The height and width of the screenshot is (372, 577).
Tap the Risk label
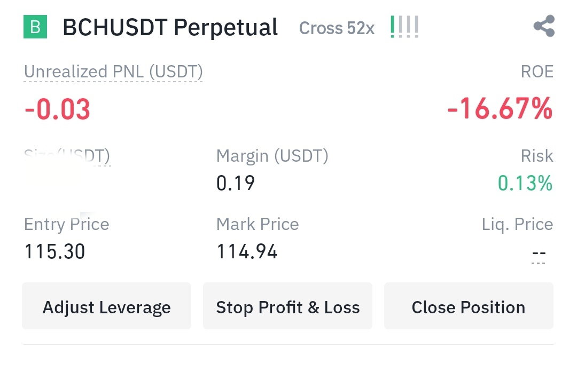click(537, 156)
